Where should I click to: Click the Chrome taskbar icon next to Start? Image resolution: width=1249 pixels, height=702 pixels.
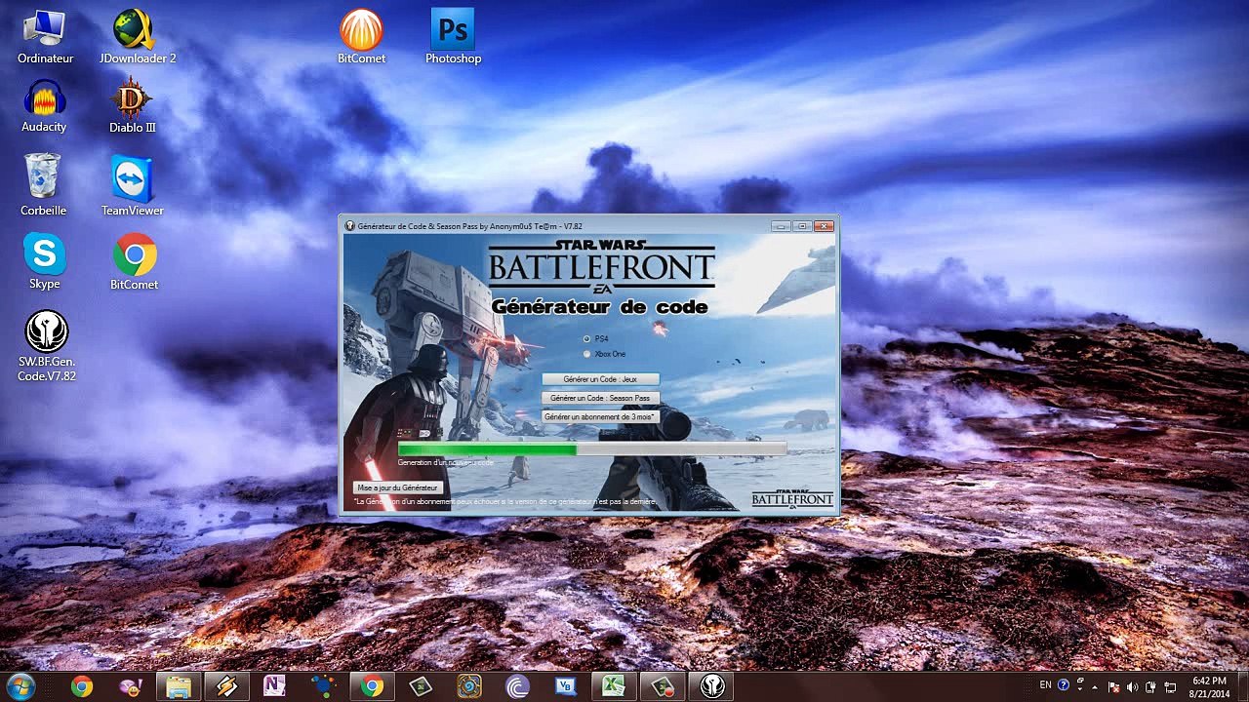82,686
